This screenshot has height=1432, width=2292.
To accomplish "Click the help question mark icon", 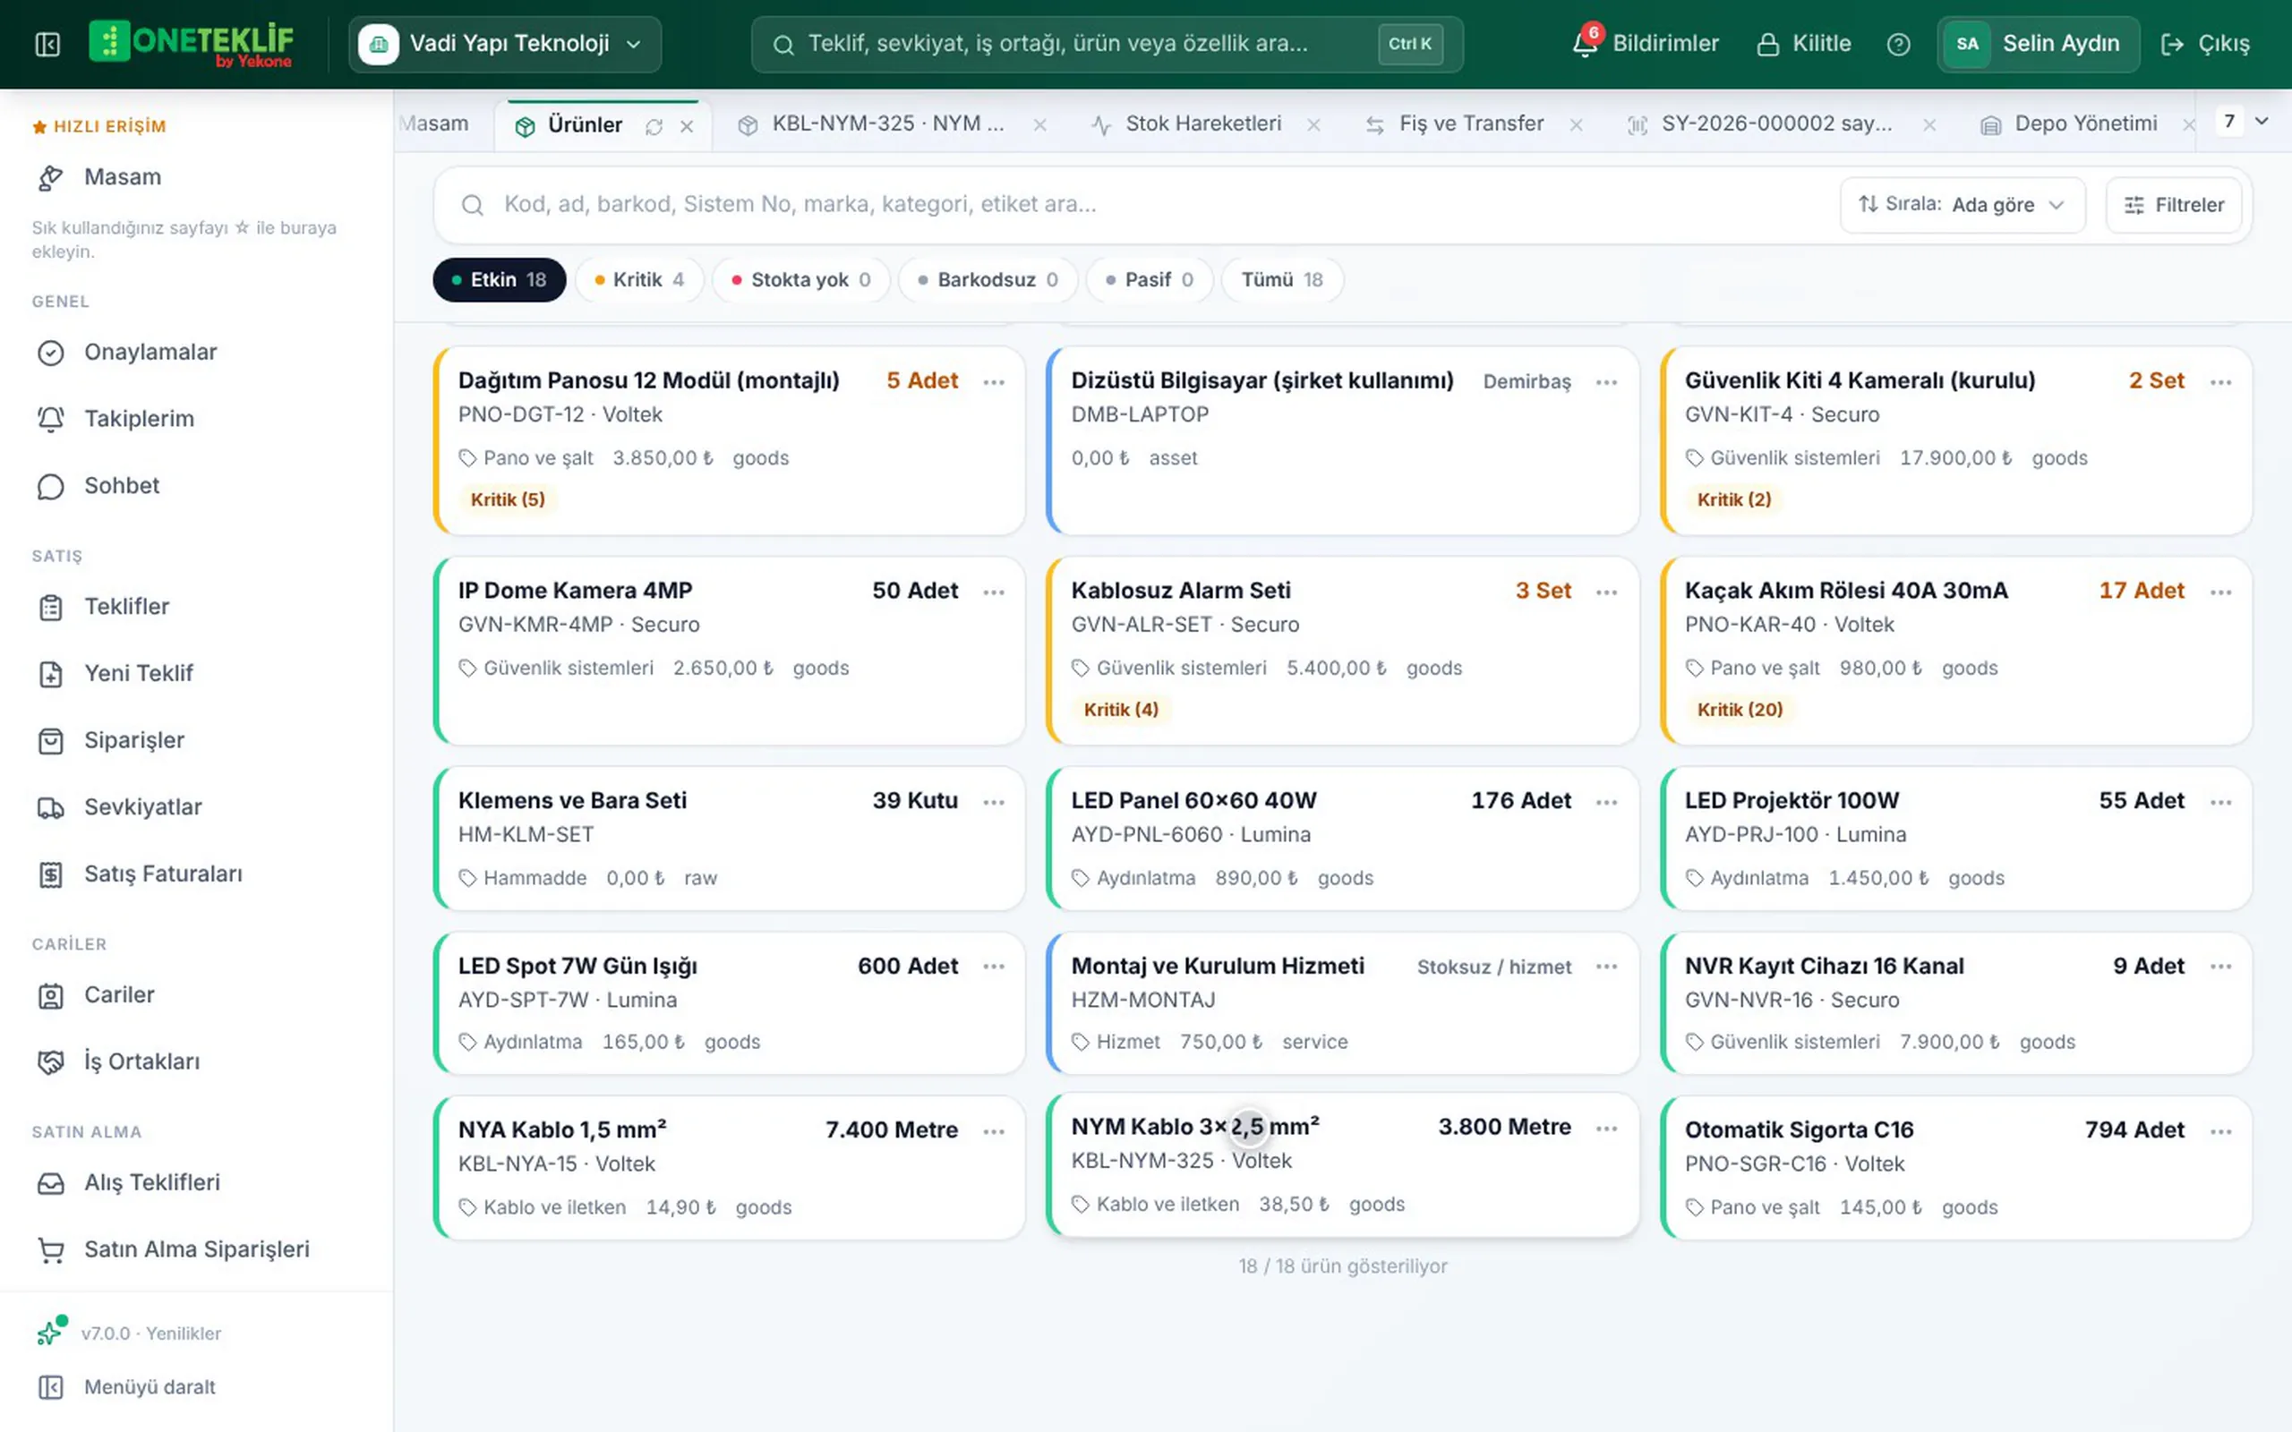I will (1898, 44).
